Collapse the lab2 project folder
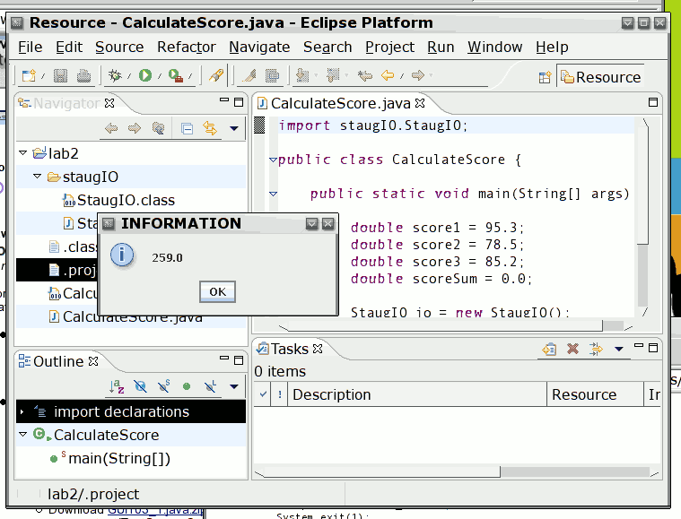The image size is (681, 519). (x=22, y=153)
